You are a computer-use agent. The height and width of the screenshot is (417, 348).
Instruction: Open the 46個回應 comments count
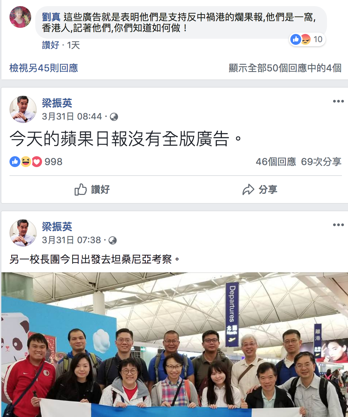[x=276, y=162]
